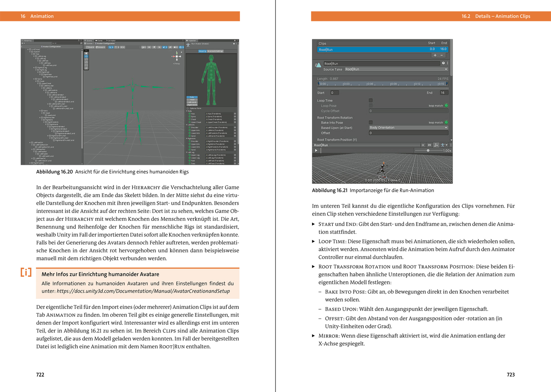The width and height of the screenshot is (551, 392).
Task: Click the scene orientation gizmo
Action: (177, 56)
